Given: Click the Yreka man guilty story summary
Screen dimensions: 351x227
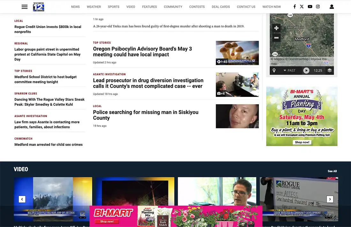Looking at the screenshot, I should (168, 26).
